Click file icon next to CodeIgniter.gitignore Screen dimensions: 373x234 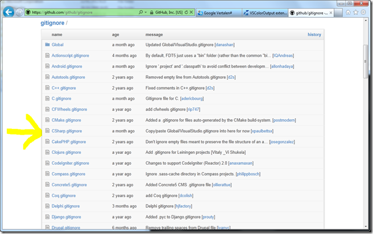pos(47,163)
